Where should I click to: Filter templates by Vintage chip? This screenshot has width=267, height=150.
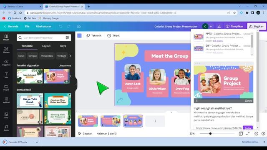click(61, 56)
